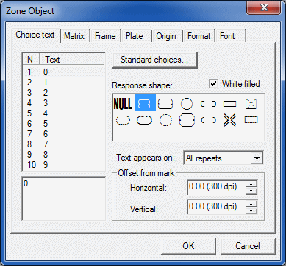This screenshot has height=266, width=286.
Task: Select choice row 2 with text 1
Action: (63, 83)
